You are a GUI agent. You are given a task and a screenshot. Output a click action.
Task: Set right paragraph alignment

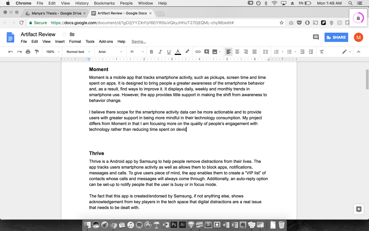[246, 52]
